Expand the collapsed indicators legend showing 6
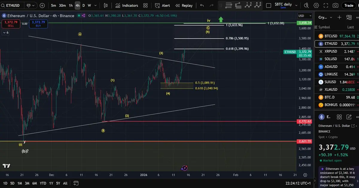Image resolution: width=359 pixels, height=188 pixels. [6, 33]
